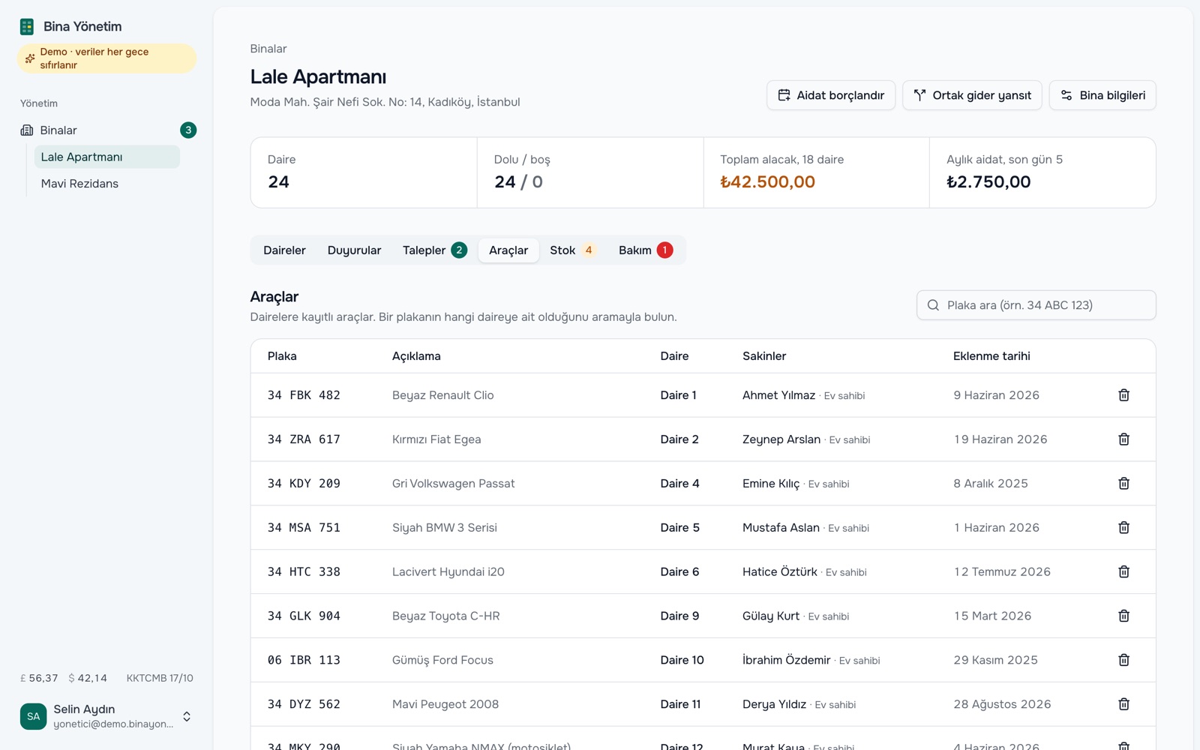
Task: Open the Bakım tab
Action: click(x=645, y=250)
